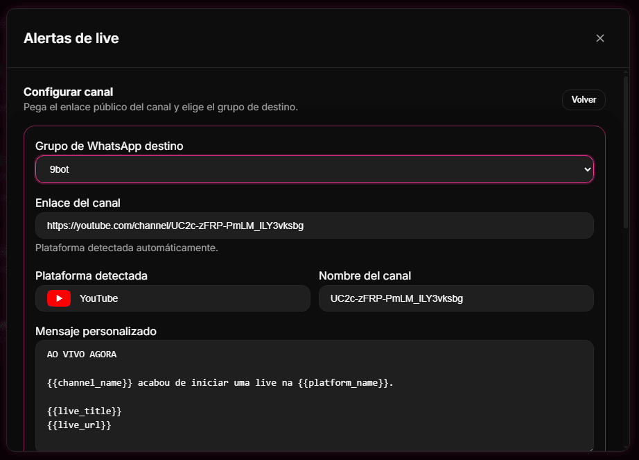
Task: Click the 'Plataforma detectada' label
Action: click(91, 276)
